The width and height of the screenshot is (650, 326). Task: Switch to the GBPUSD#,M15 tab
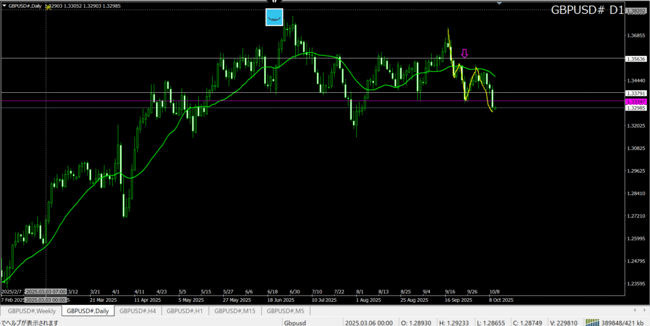click(235, 311)
